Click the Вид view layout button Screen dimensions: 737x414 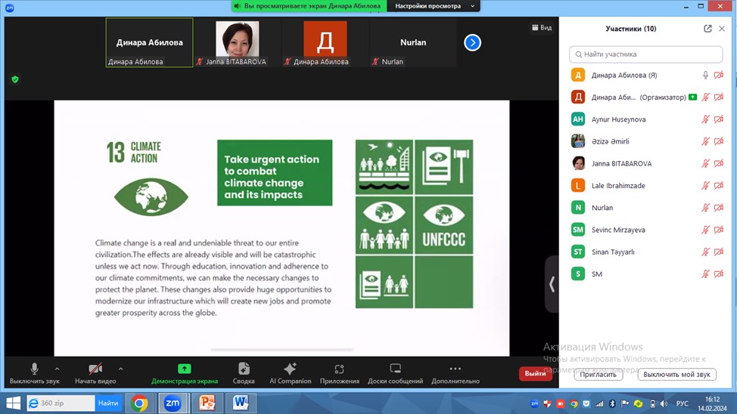coord(542,28)
